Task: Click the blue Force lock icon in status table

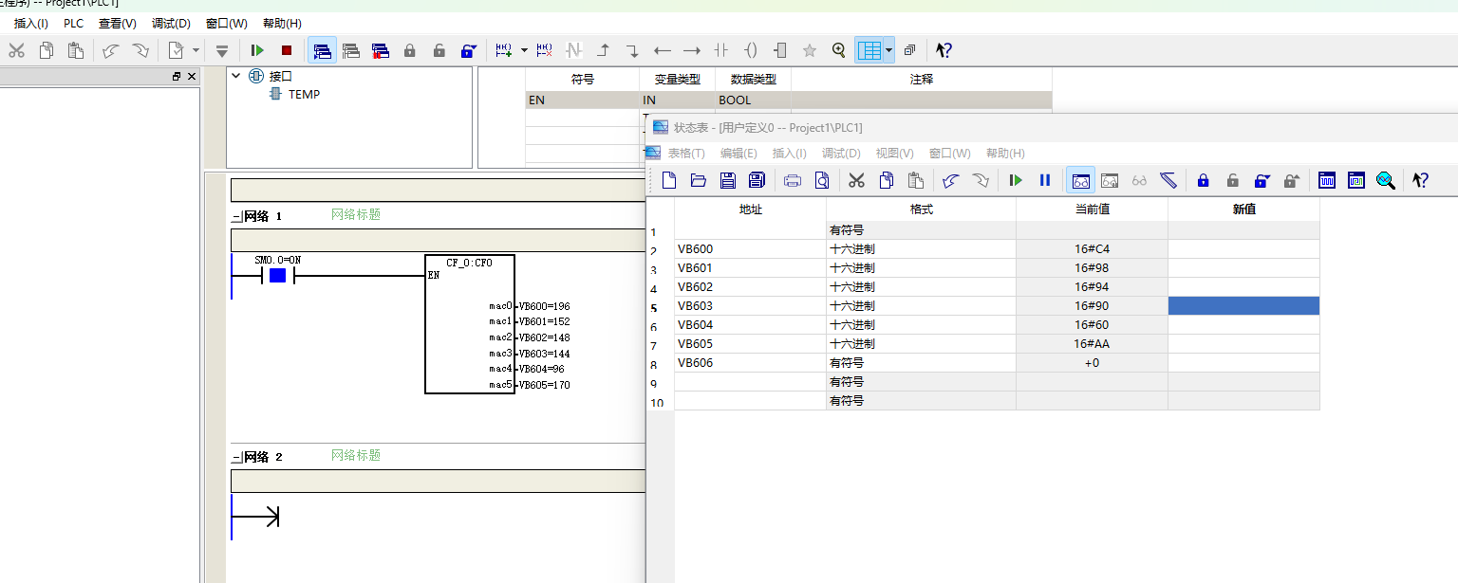Action: point(1204,180)
